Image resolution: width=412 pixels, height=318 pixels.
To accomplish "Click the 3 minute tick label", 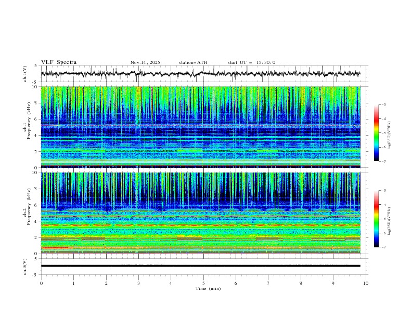I will click(x=138, y=283).
